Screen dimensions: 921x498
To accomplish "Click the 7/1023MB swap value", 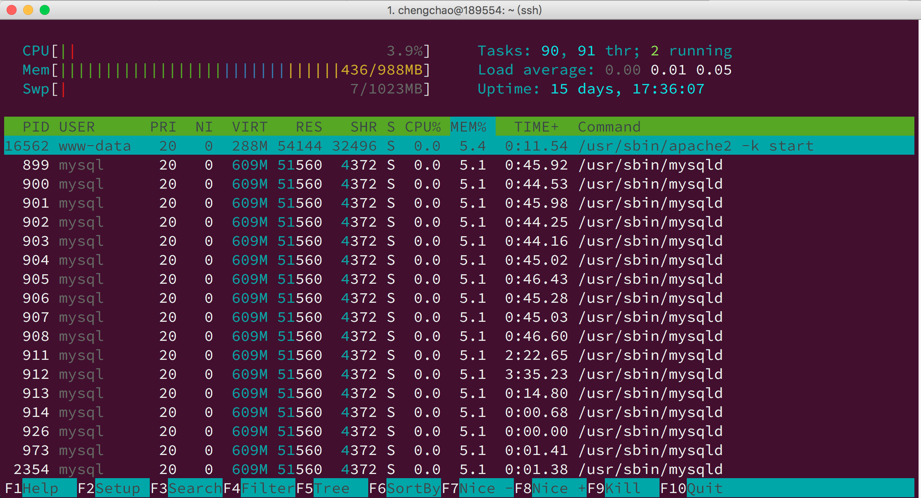I will click(386, 89).
